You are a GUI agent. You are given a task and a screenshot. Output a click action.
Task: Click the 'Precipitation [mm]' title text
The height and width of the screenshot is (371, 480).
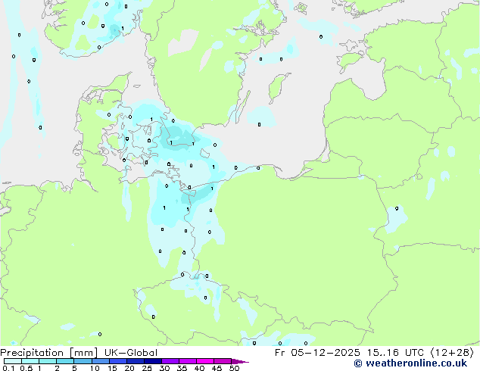49,353
